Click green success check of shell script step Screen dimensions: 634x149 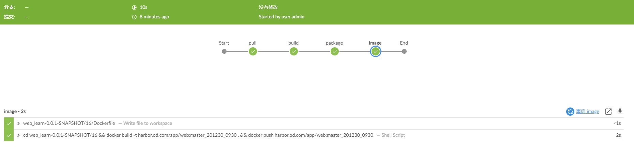click(x=9, y=135)
